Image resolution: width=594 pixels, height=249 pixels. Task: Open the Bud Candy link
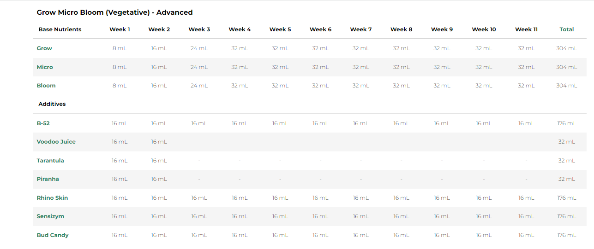[53, 235]
